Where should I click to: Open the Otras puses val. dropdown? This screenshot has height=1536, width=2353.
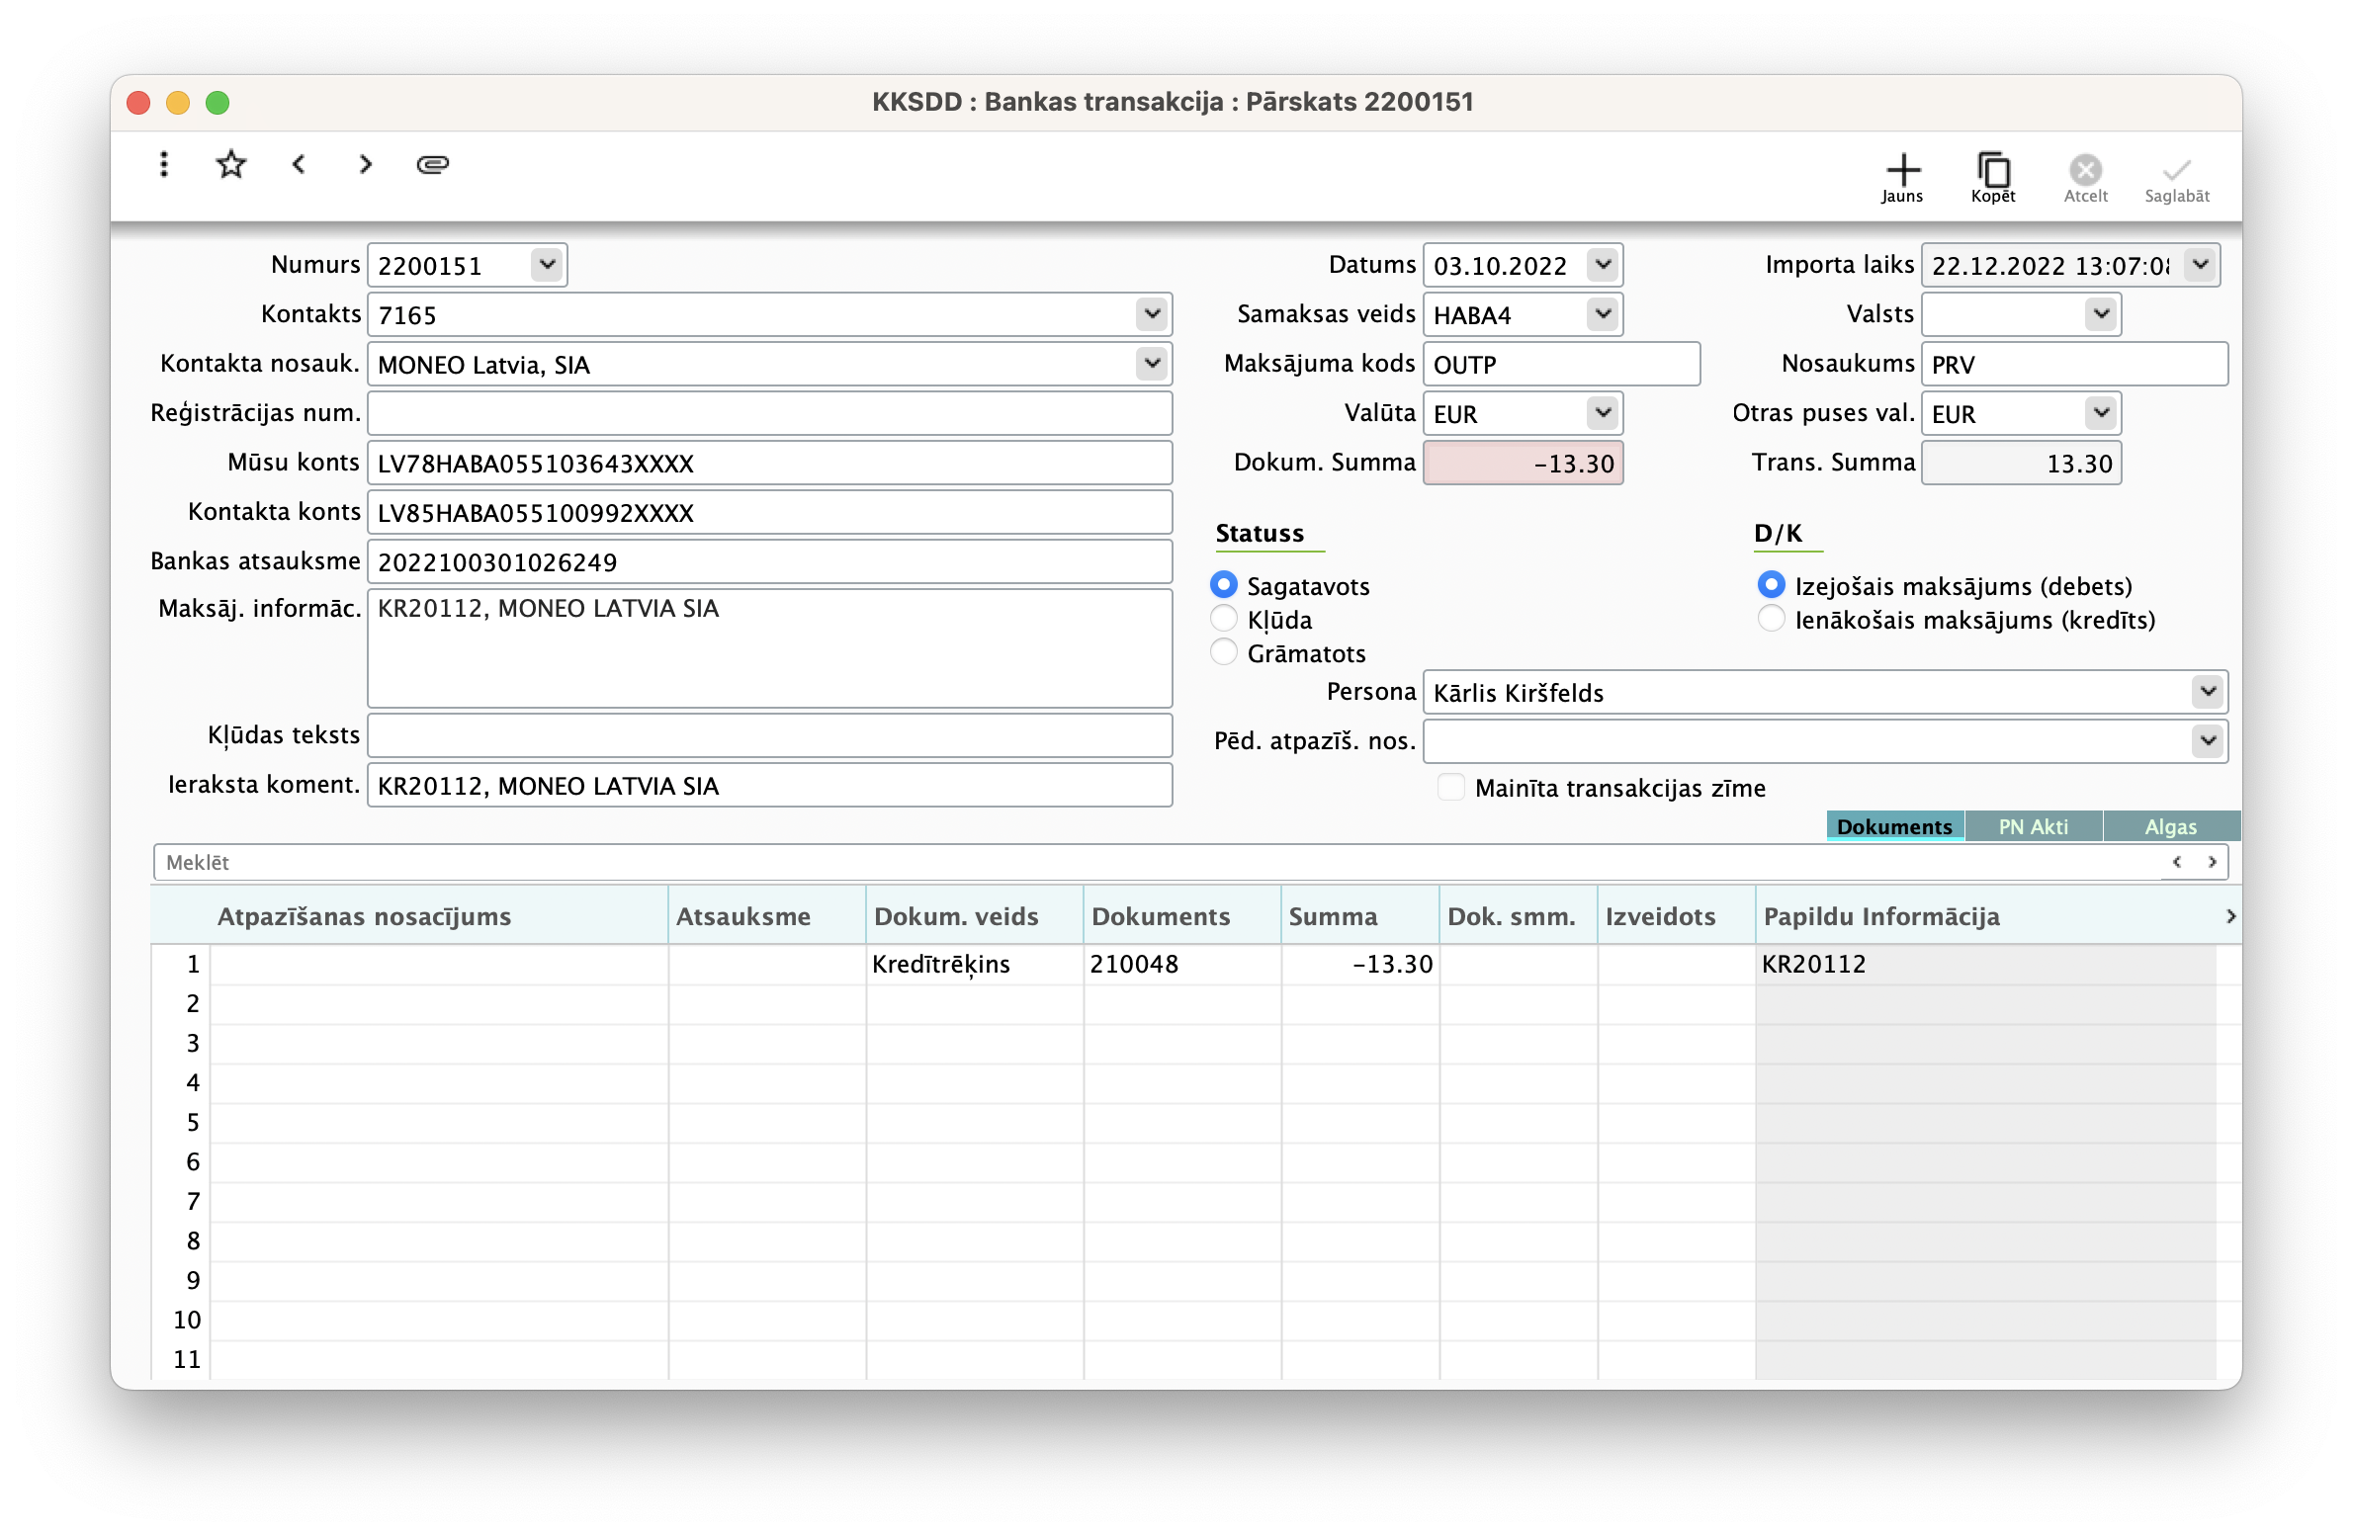[2101, 413]
